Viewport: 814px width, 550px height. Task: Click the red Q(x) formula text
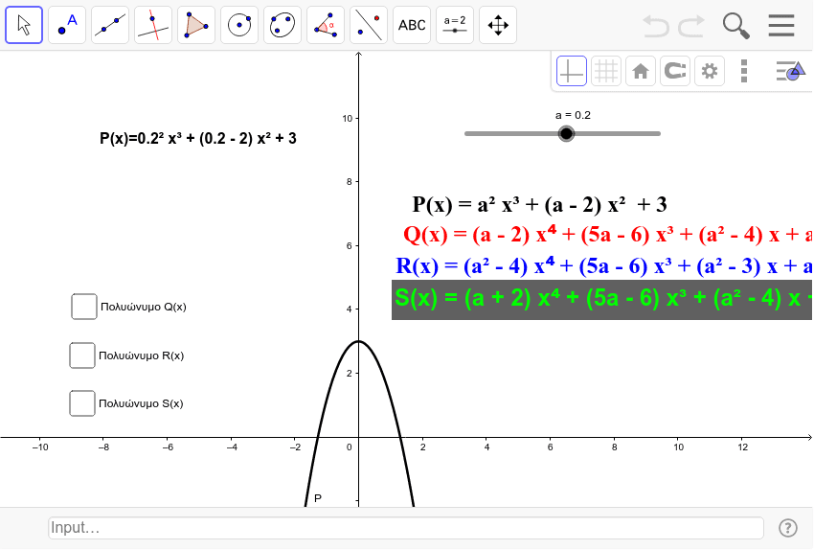click(x=607, y=235)
